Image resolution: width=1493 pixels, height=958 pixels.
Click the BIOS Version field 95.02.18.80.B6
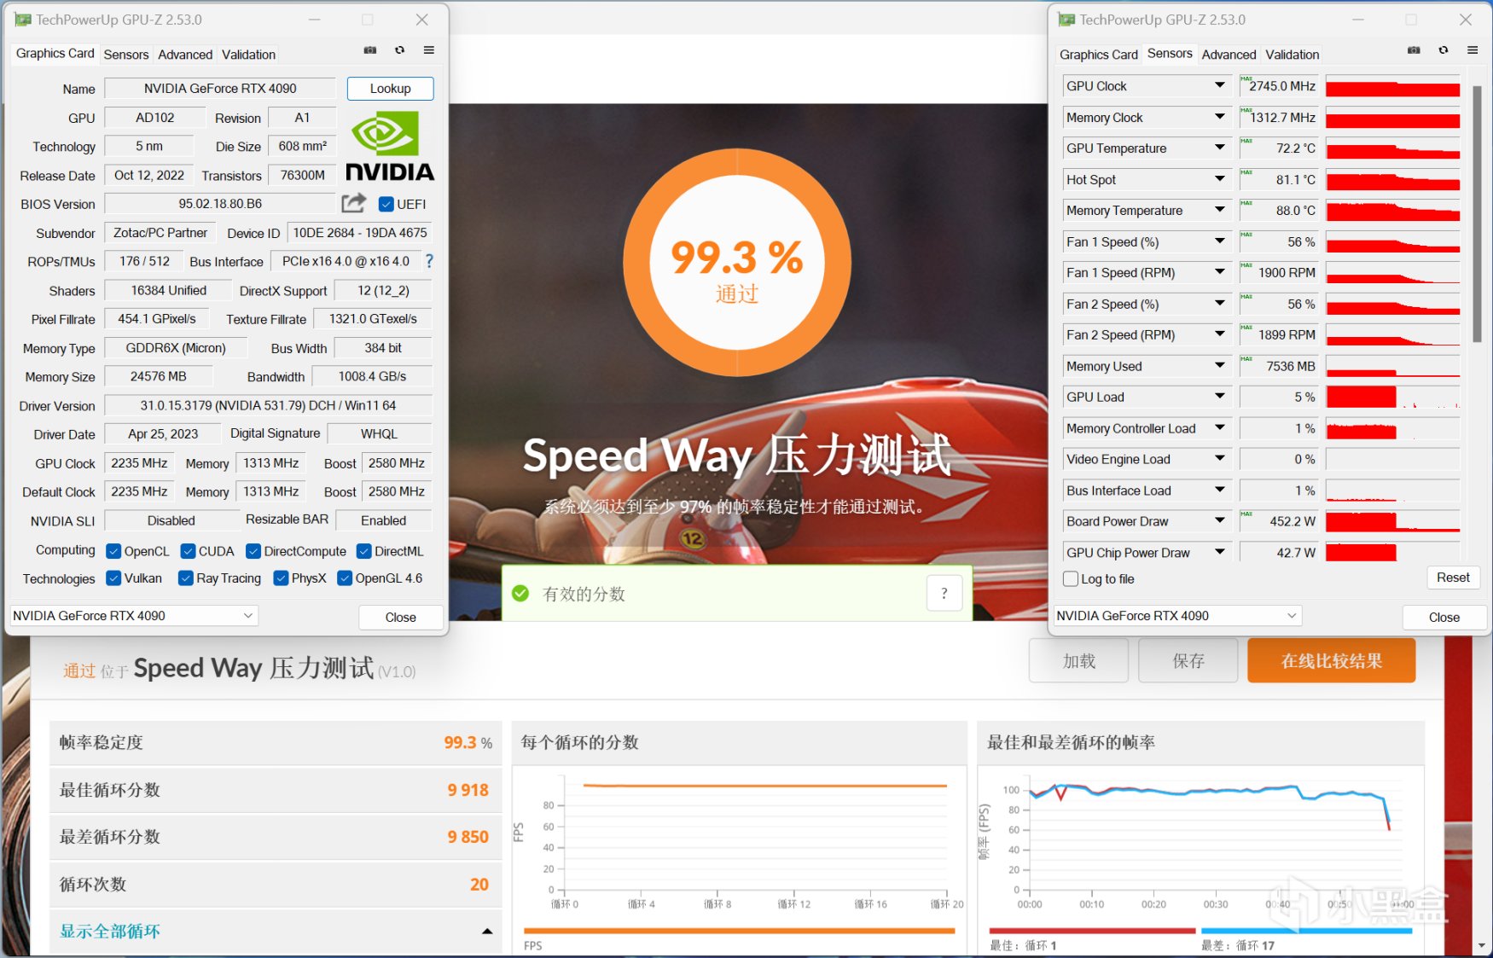coord(220,204)
